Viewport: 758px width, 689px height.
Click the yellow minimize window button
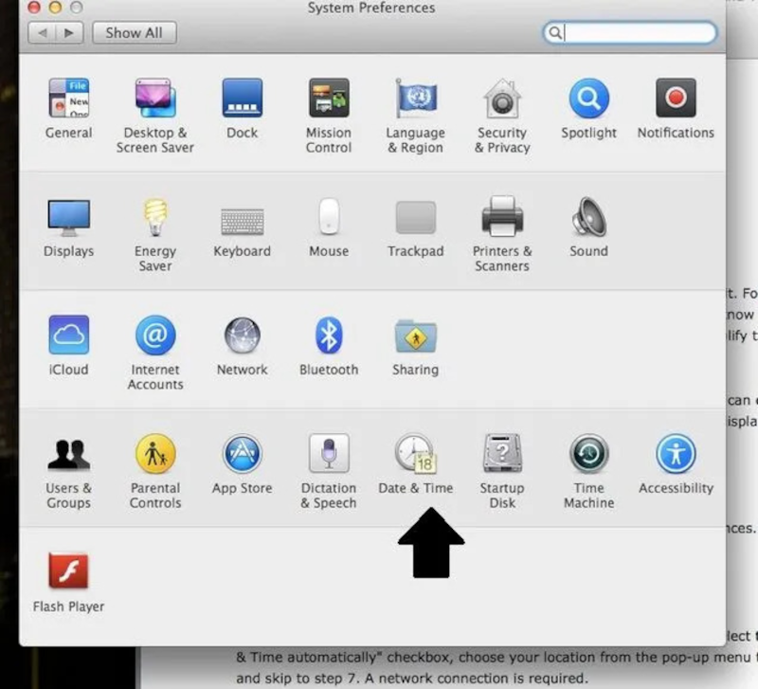tap(55, 8)
